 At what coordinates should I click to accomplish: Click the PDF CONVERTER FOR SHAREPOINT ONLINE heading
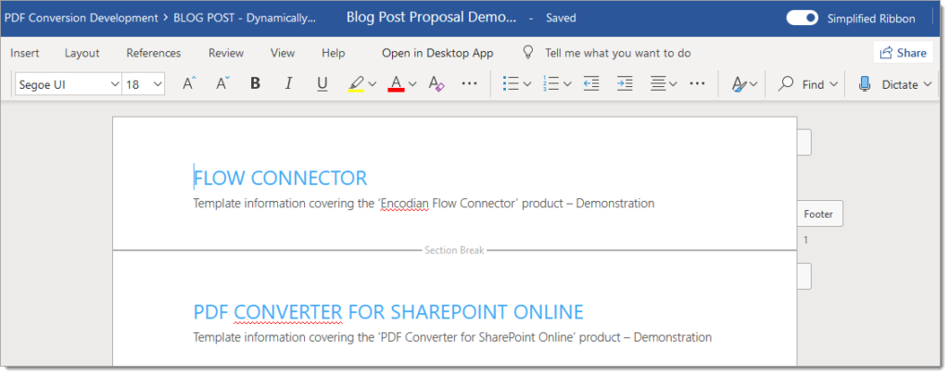(x=388, y=311)
